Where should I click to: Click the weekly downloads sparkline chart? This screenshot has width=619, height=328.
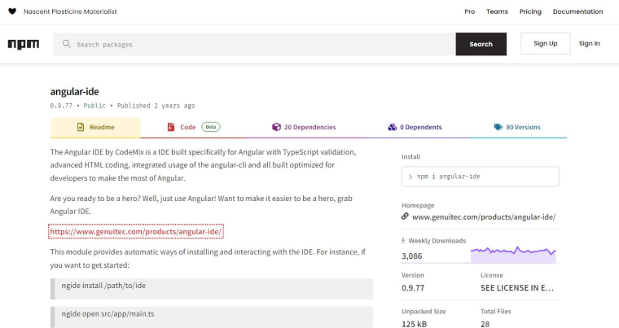tap(513, 255)
